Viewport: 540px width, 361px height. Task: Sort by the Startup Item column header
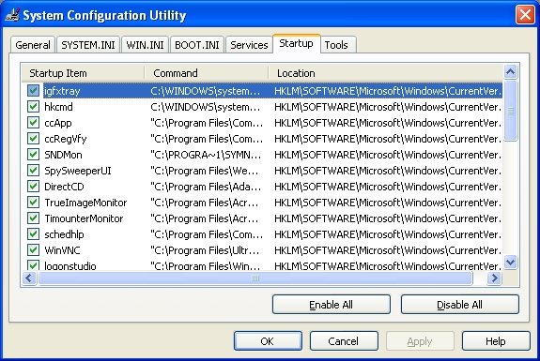(83, 73)
